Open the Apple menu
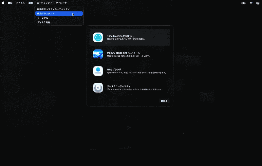The width and height of the screenshot is (262, 166). coord(3,3)
